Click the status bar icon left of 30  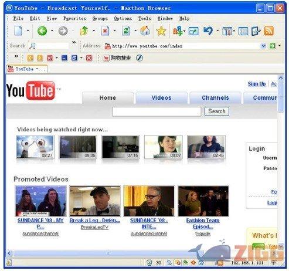click(x=149, y=263)
